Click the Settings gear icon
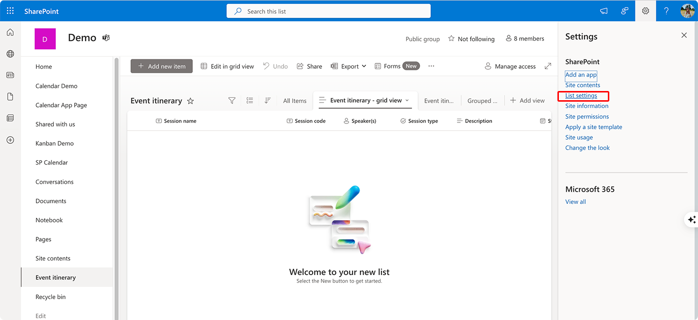698x320 pixels. click(646, 11)
